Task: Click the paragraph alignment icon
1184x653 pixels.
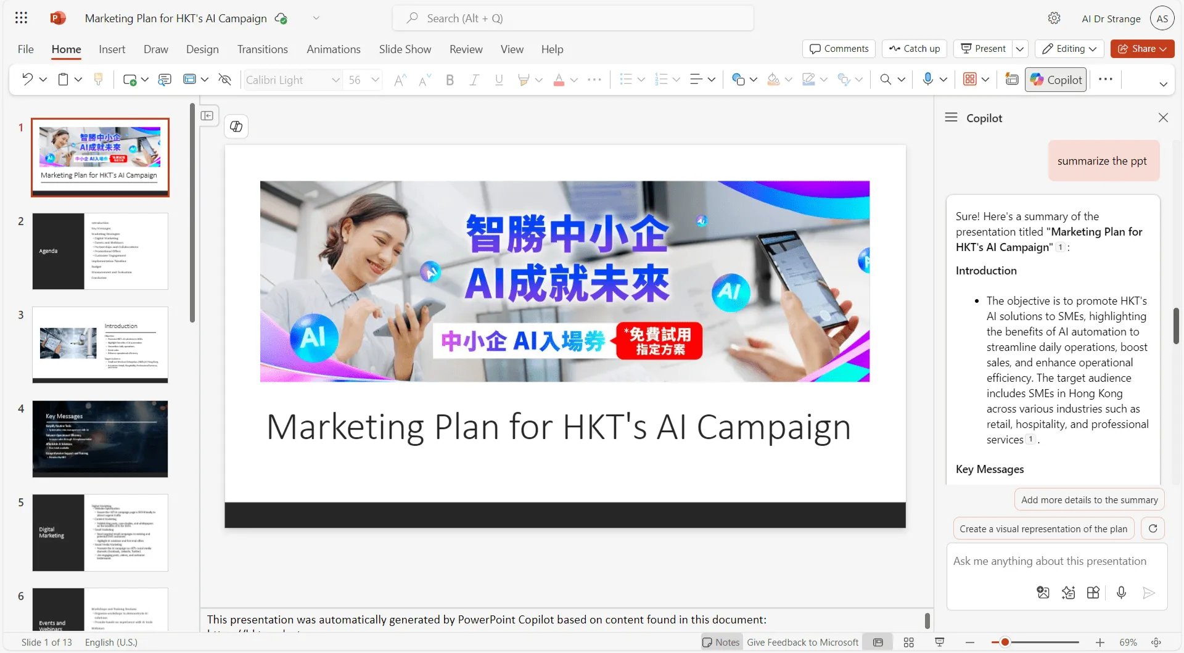Action: click(696, 79)
